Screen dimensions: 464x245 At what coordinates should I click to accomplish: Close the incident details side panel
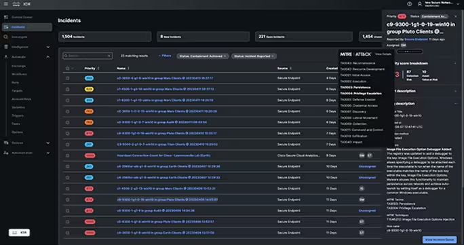[x=456, y=16]
